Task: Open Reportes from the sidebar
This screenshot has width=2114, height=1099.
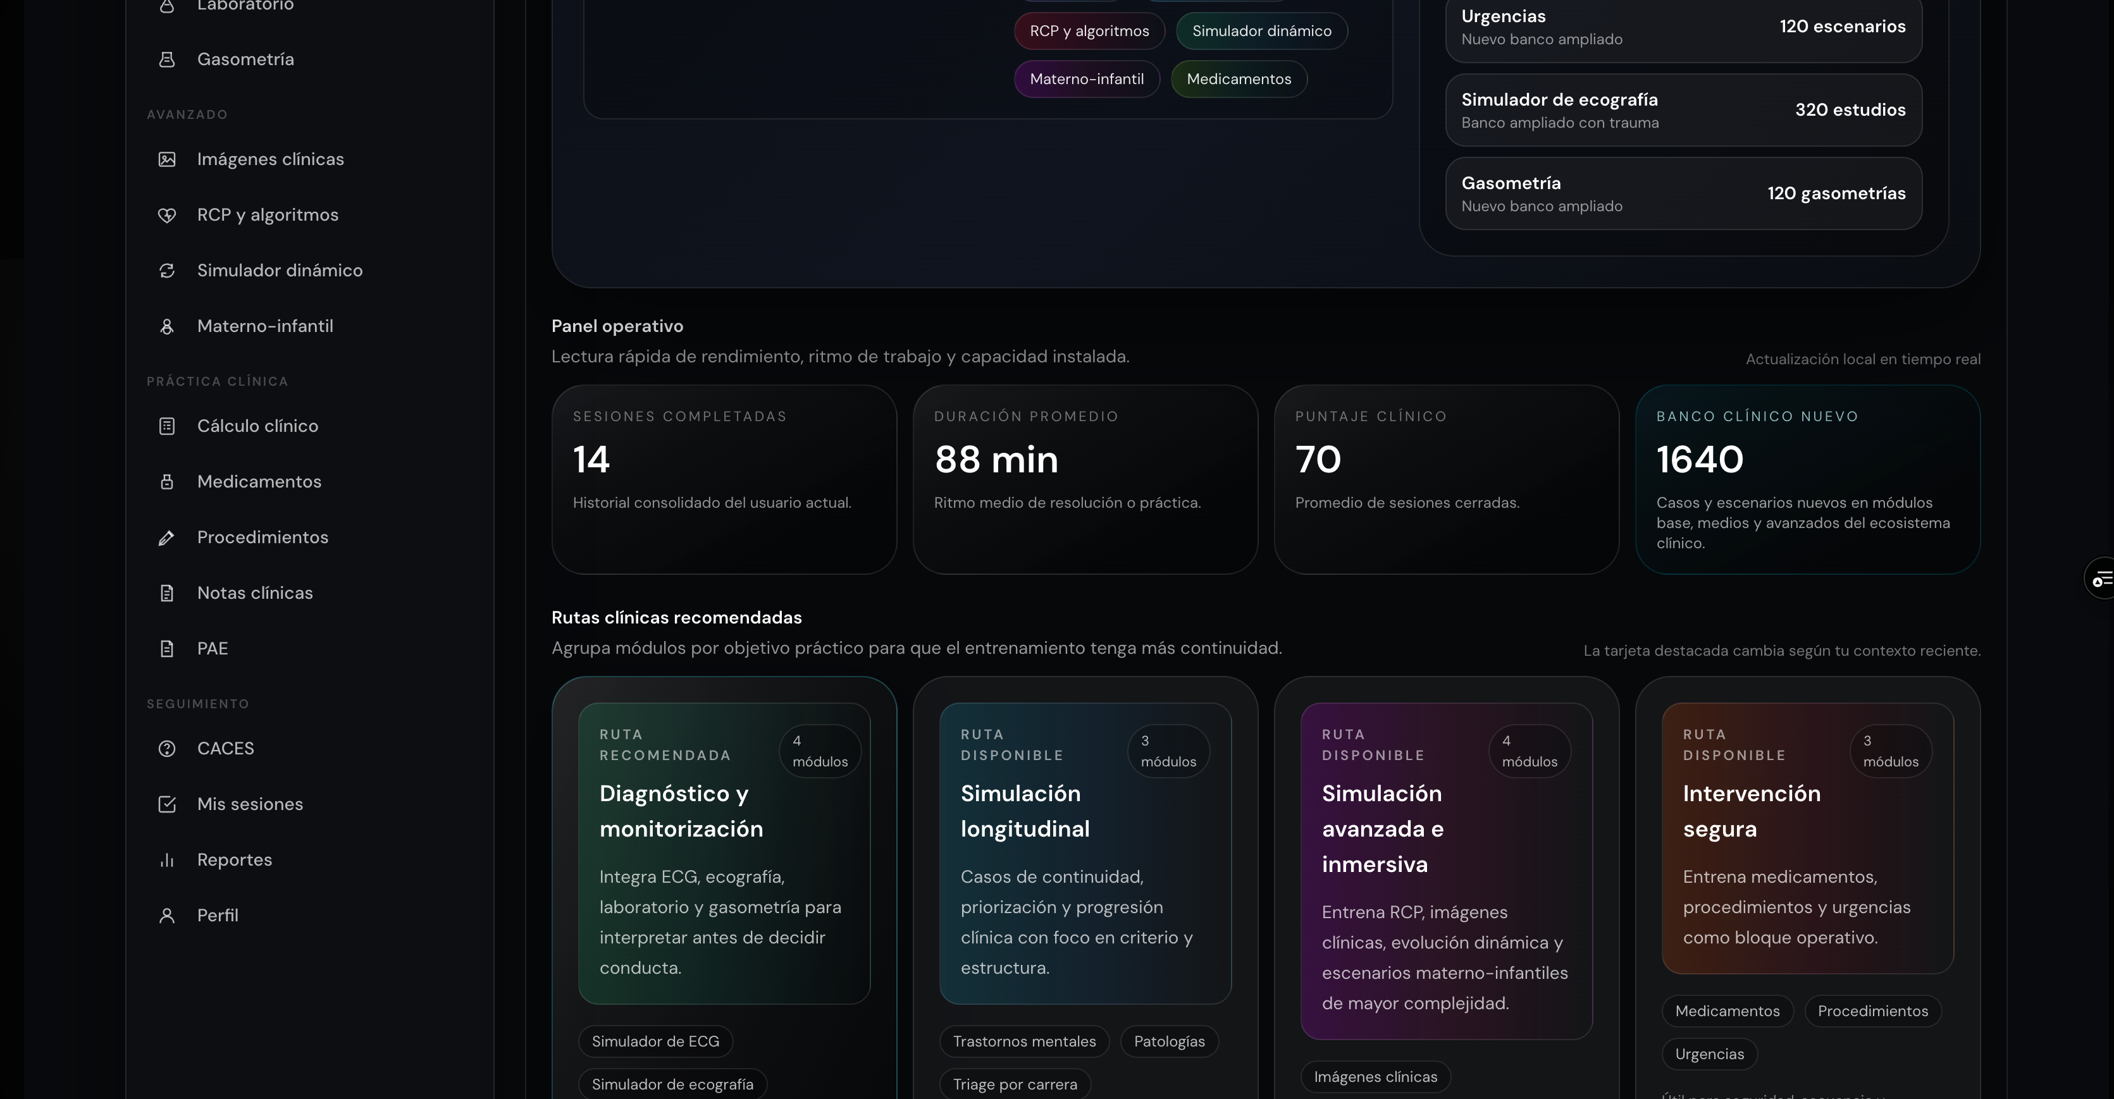Action: (310, 861)
